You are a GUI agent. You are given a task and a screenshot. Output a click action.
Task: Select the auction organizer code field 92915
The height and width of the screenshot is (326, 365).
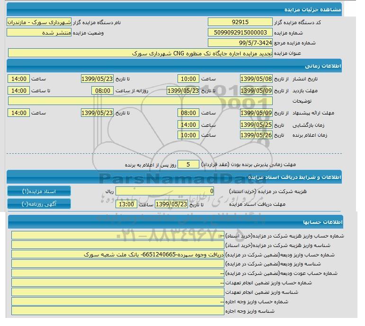(240, 22)
